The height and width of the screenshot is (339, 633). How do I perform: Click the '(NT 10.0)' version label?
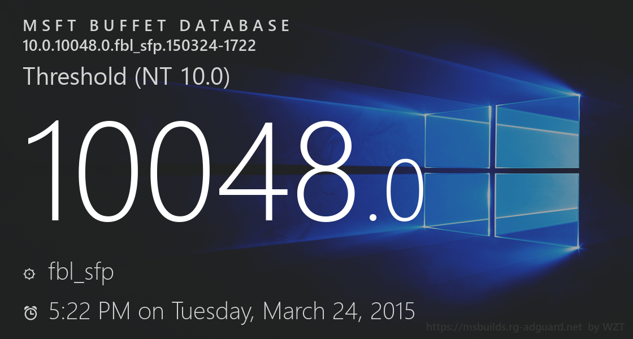point(182,76)
